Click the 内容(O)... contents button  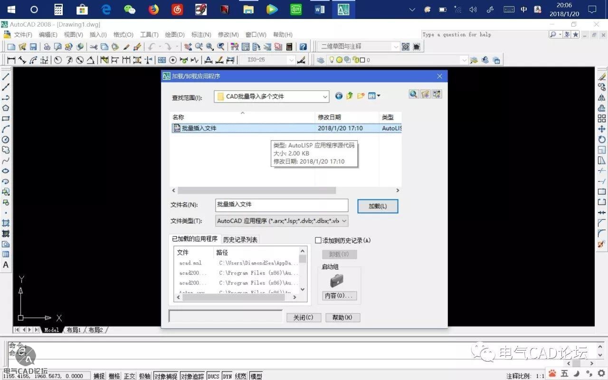(339, 295)
